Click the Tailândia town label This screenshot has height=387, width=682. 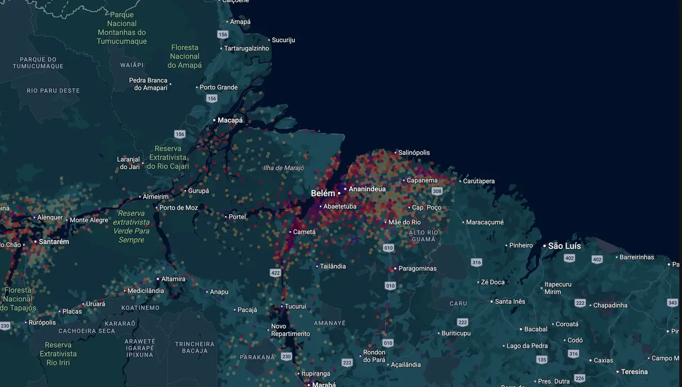pos(333,267)
